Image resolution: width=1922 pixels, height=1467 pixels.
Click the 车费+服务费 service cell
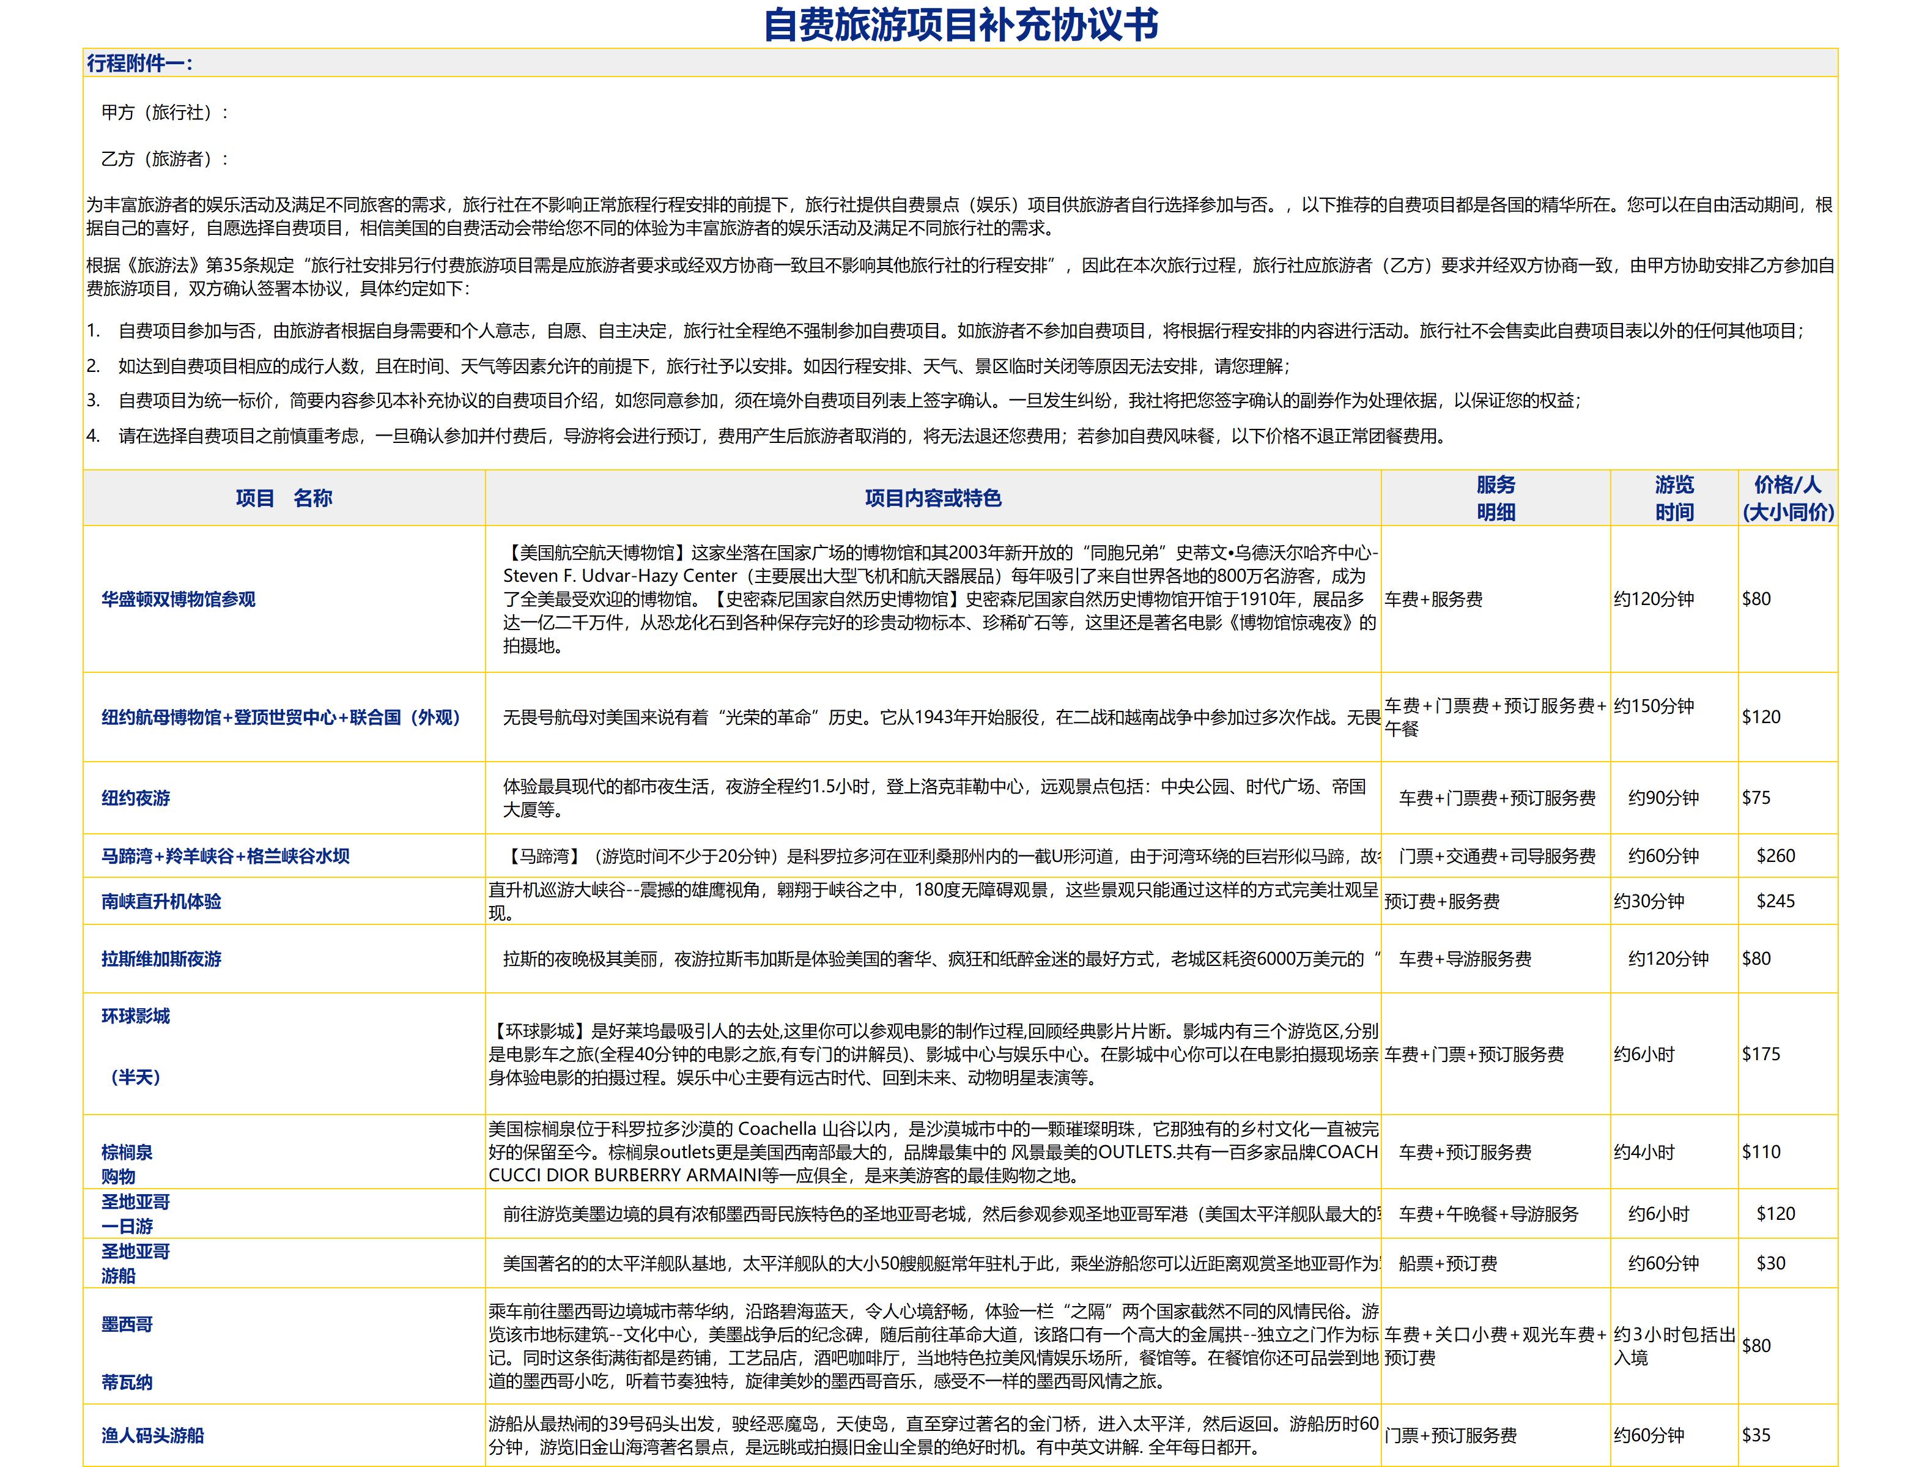point(1495,599)
